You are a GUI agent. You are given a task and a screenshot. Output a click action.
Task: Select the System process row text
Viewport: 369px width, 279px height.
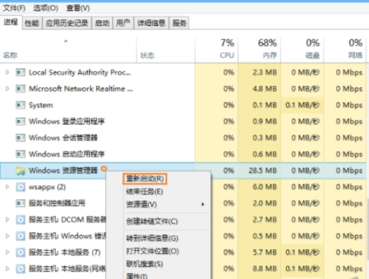(41, 105)
